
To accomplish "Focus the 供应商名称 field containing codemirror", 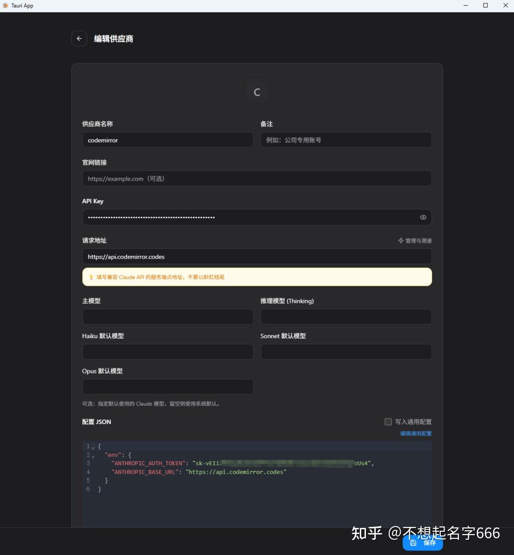I will (x=168, y=140).
